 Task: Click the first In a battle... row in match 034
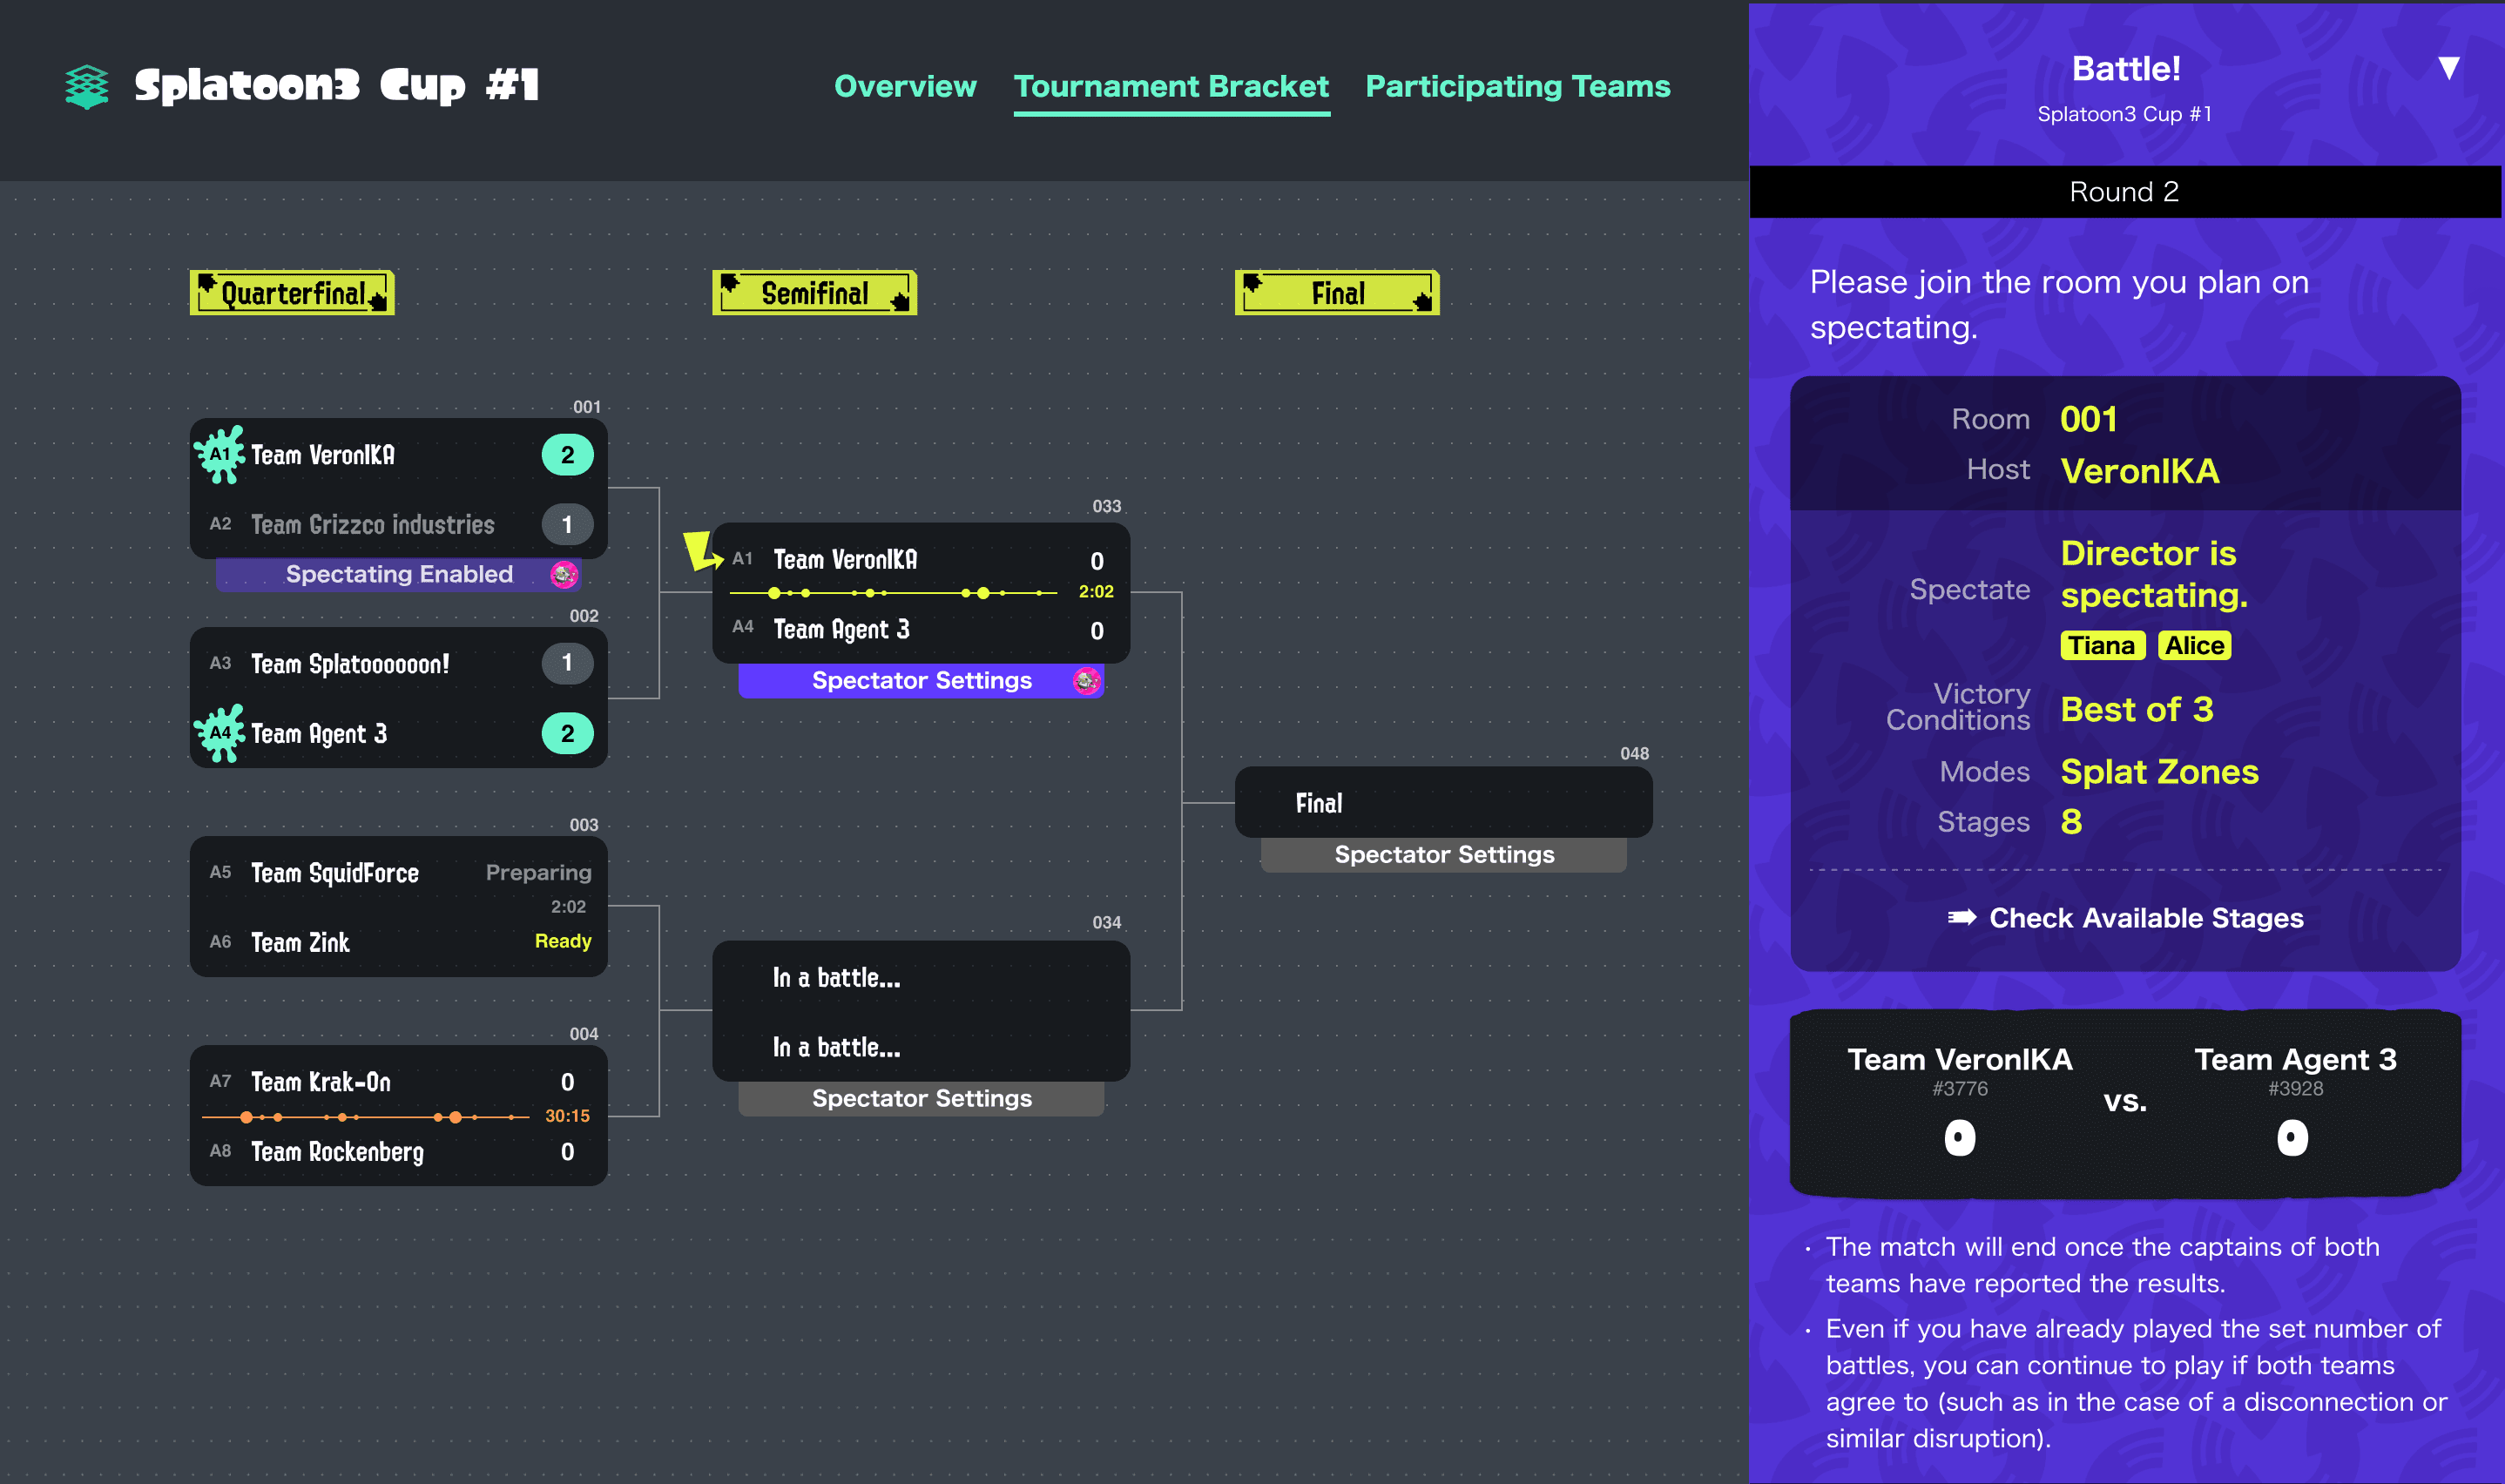pyautogui.click(x=921, y=977)
